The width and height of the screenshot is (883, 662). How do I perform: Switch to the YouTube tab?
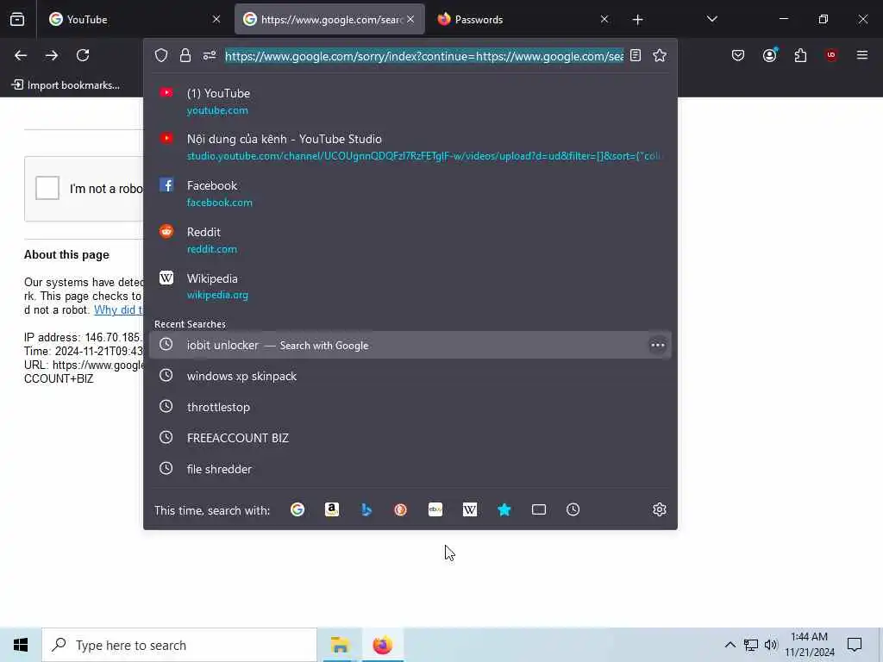point(134,19)
